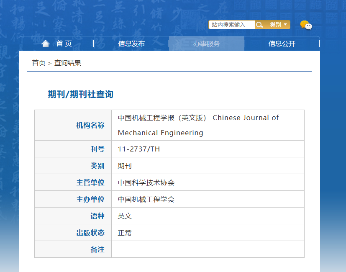This screenshot has height=272, width=346.
Task: Open the 办事服务 navigation tab
Action: pyautogui.click(x=207, y=44)
